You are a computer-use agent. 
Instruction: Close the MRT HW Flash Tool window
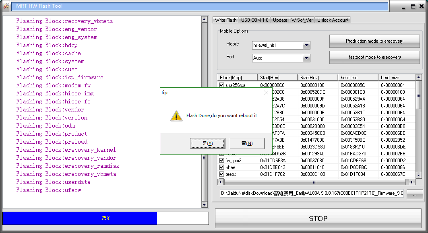(422, 6)
